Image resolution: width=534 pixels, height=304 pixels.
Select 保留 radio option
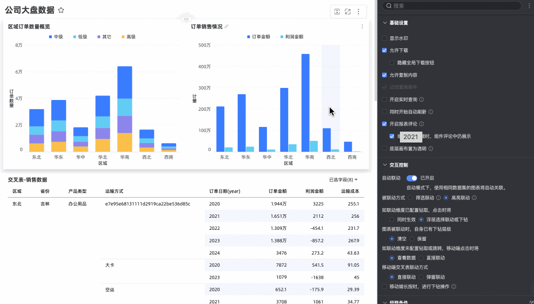[x=412, y=239]
